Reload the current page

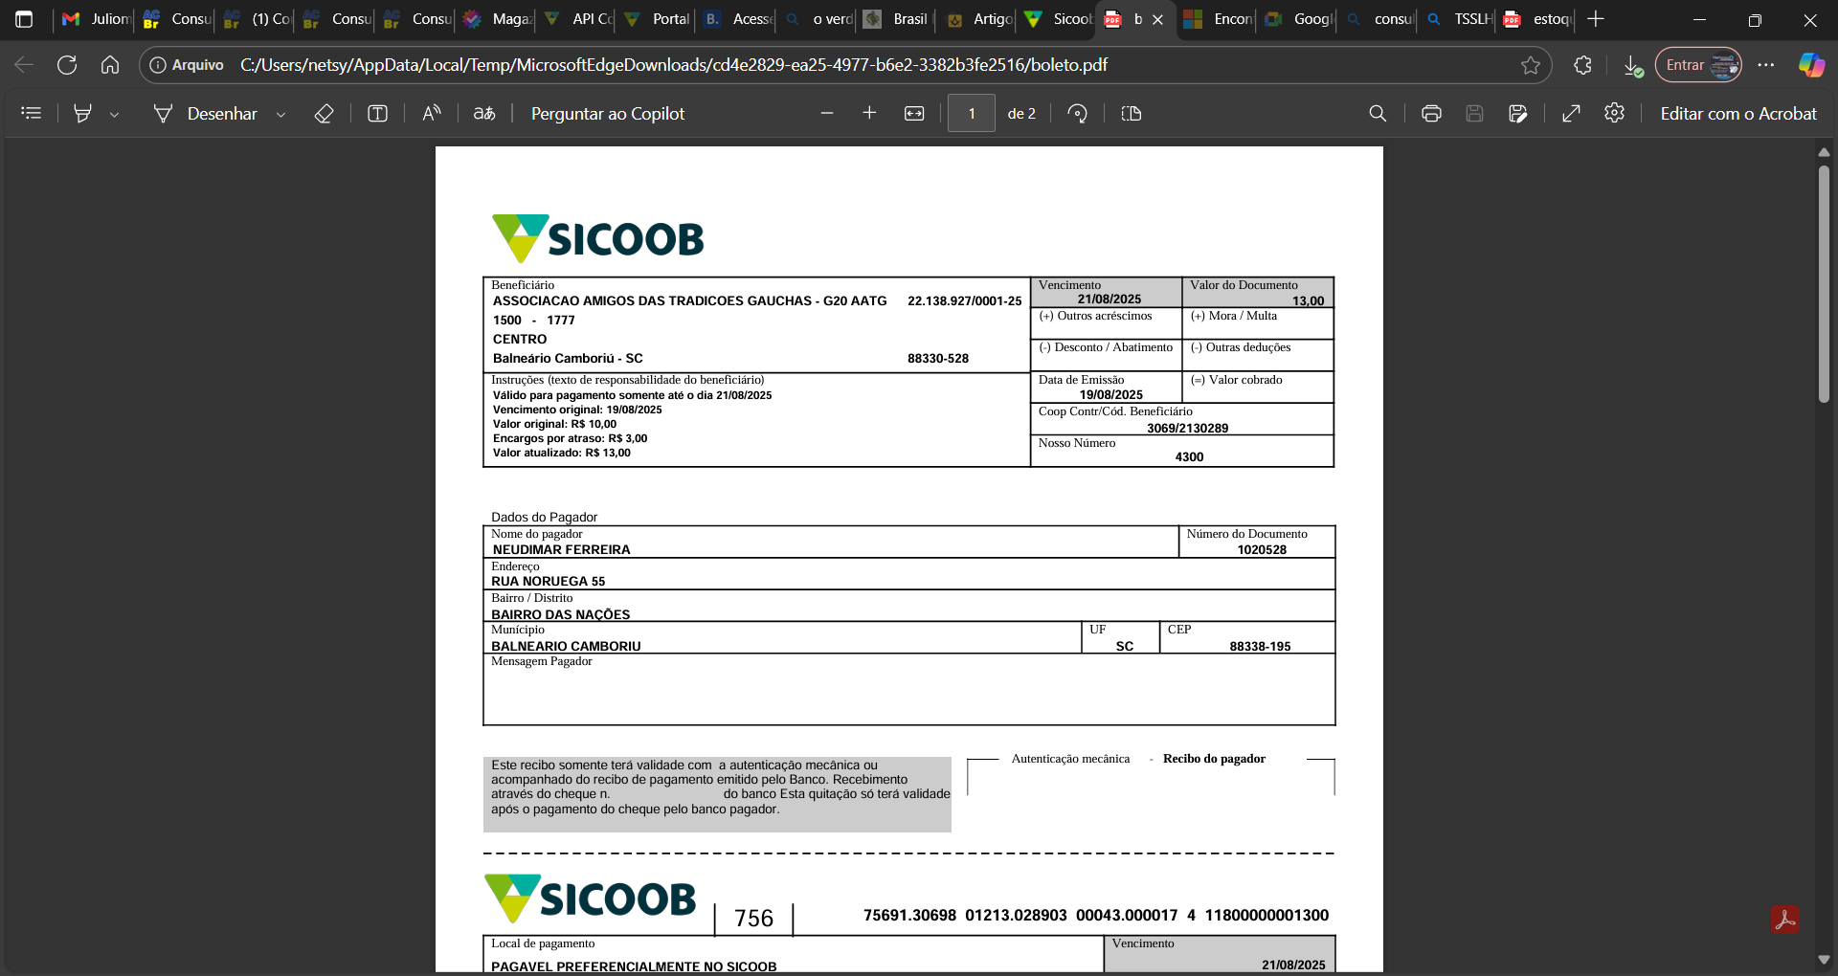coord(67,65)
